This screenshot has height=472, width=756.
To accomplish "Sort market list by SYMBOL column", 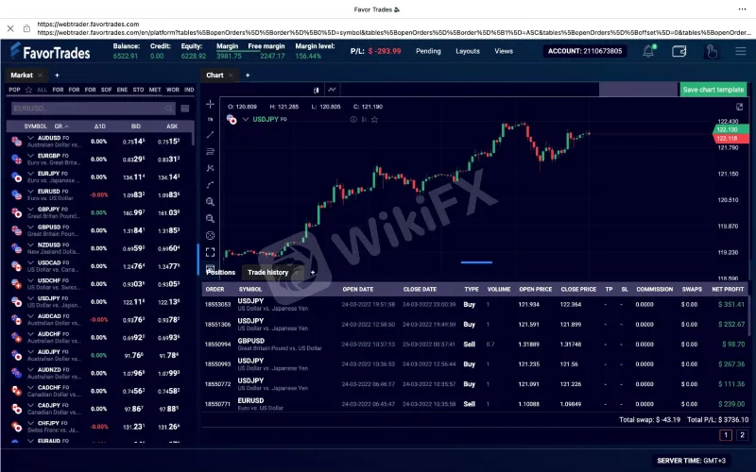I will point(35,126).
